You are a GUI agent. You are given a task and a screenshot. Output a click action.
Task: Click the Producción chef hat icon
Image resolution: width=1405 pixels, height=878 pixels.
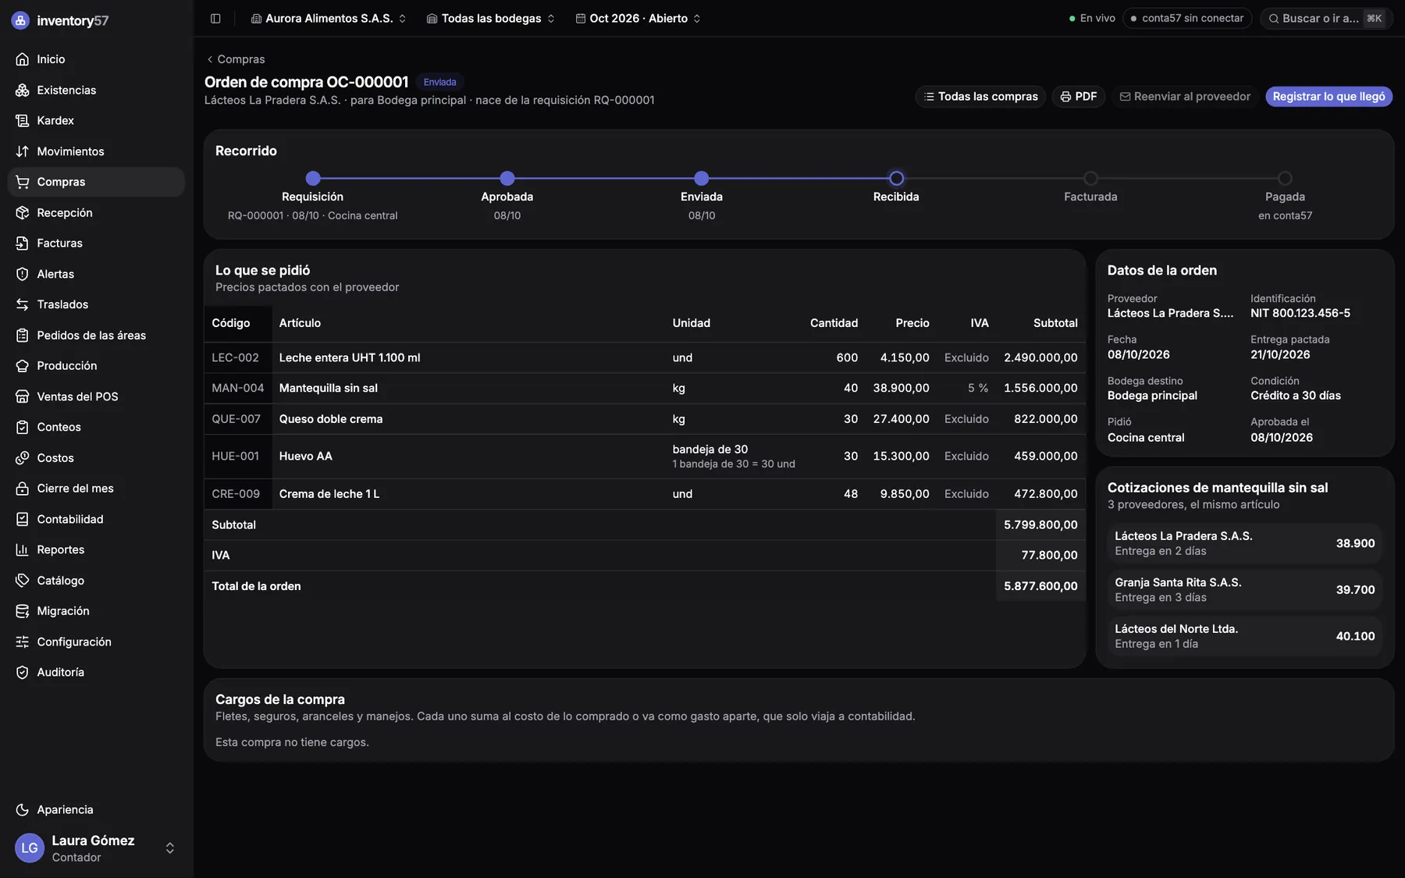point(22,366)
